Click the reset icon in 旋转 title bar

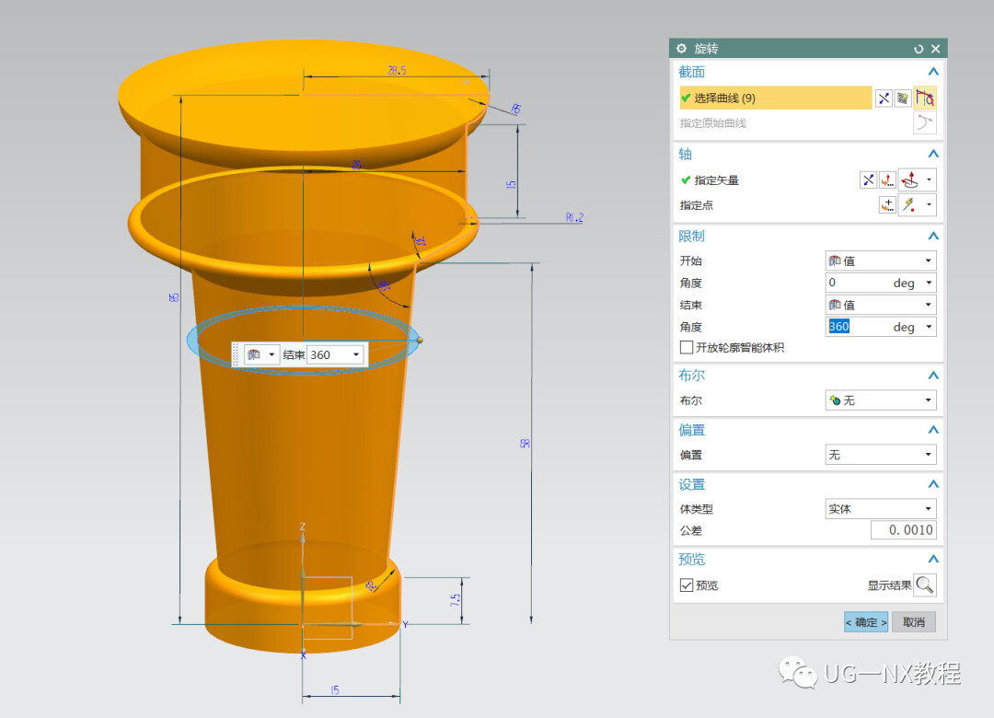[919, 49]
